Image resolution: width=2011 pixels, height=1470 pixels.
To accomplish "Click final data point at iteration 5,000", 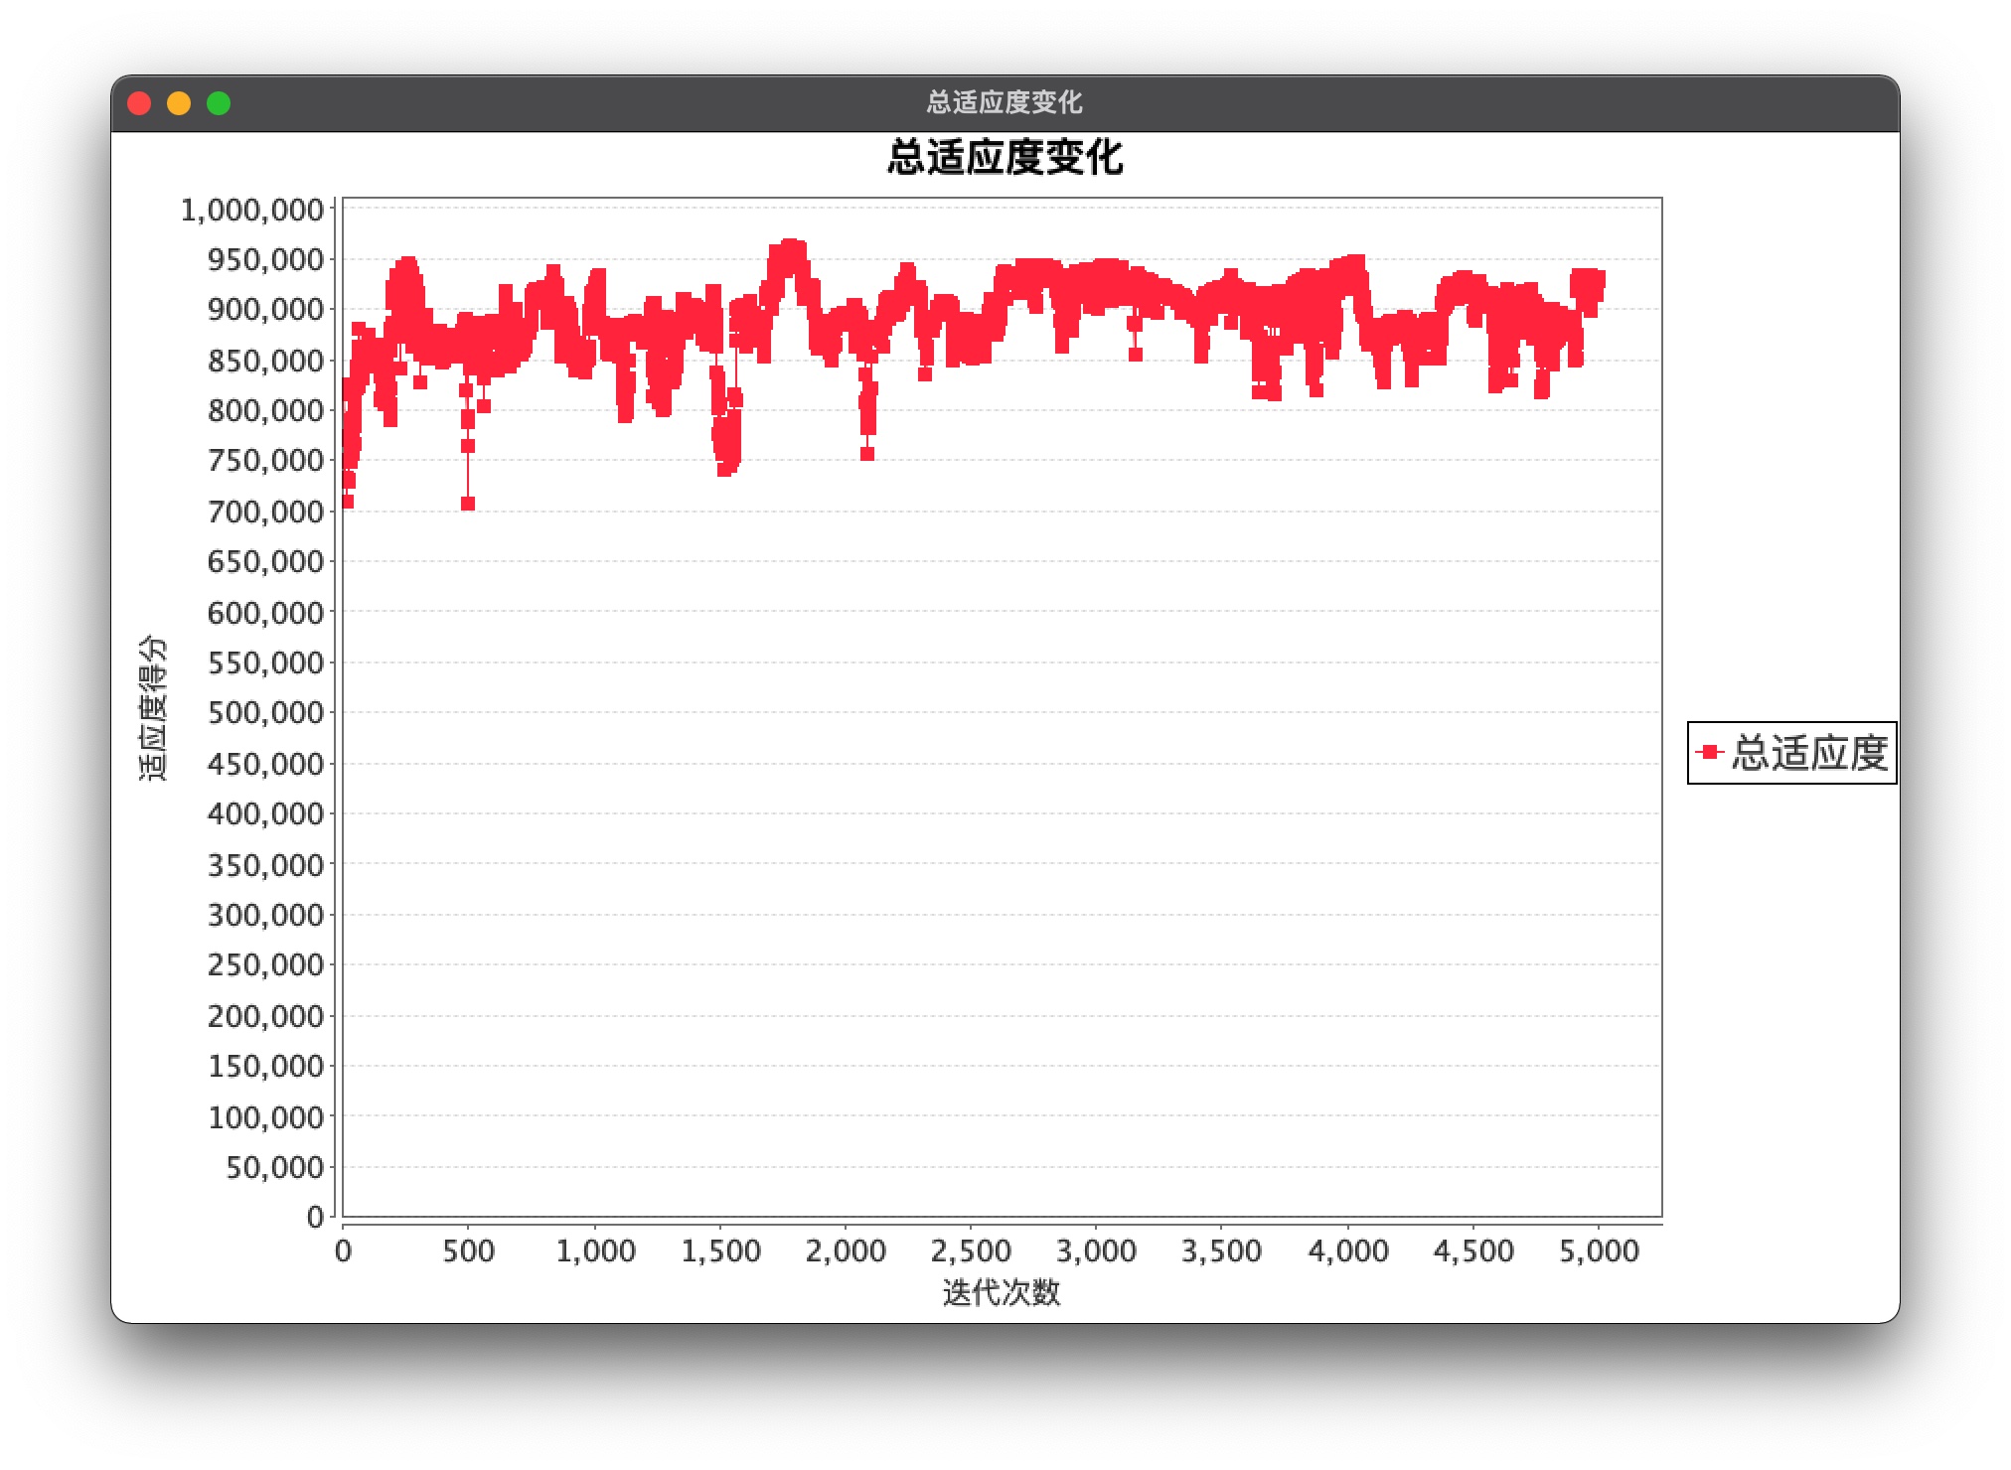I will [1598, 279].
